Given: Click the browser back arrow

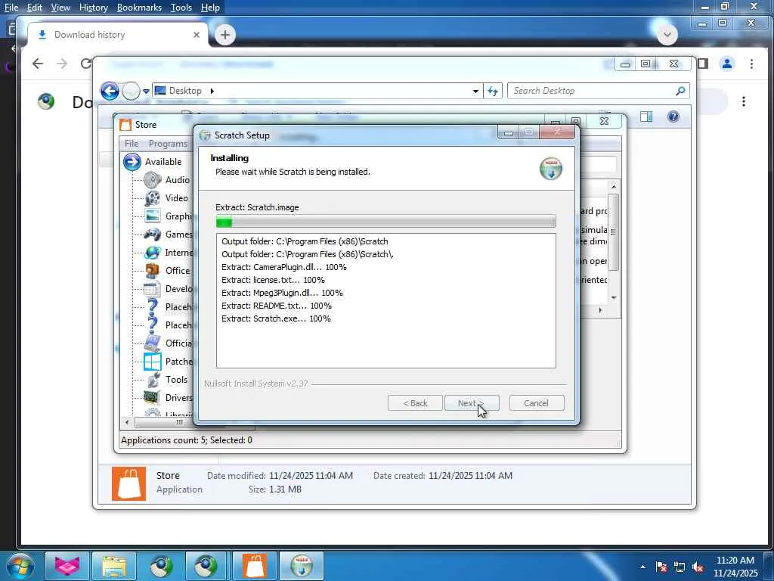Looking at the screenshot, I should [x=38, y=64].
